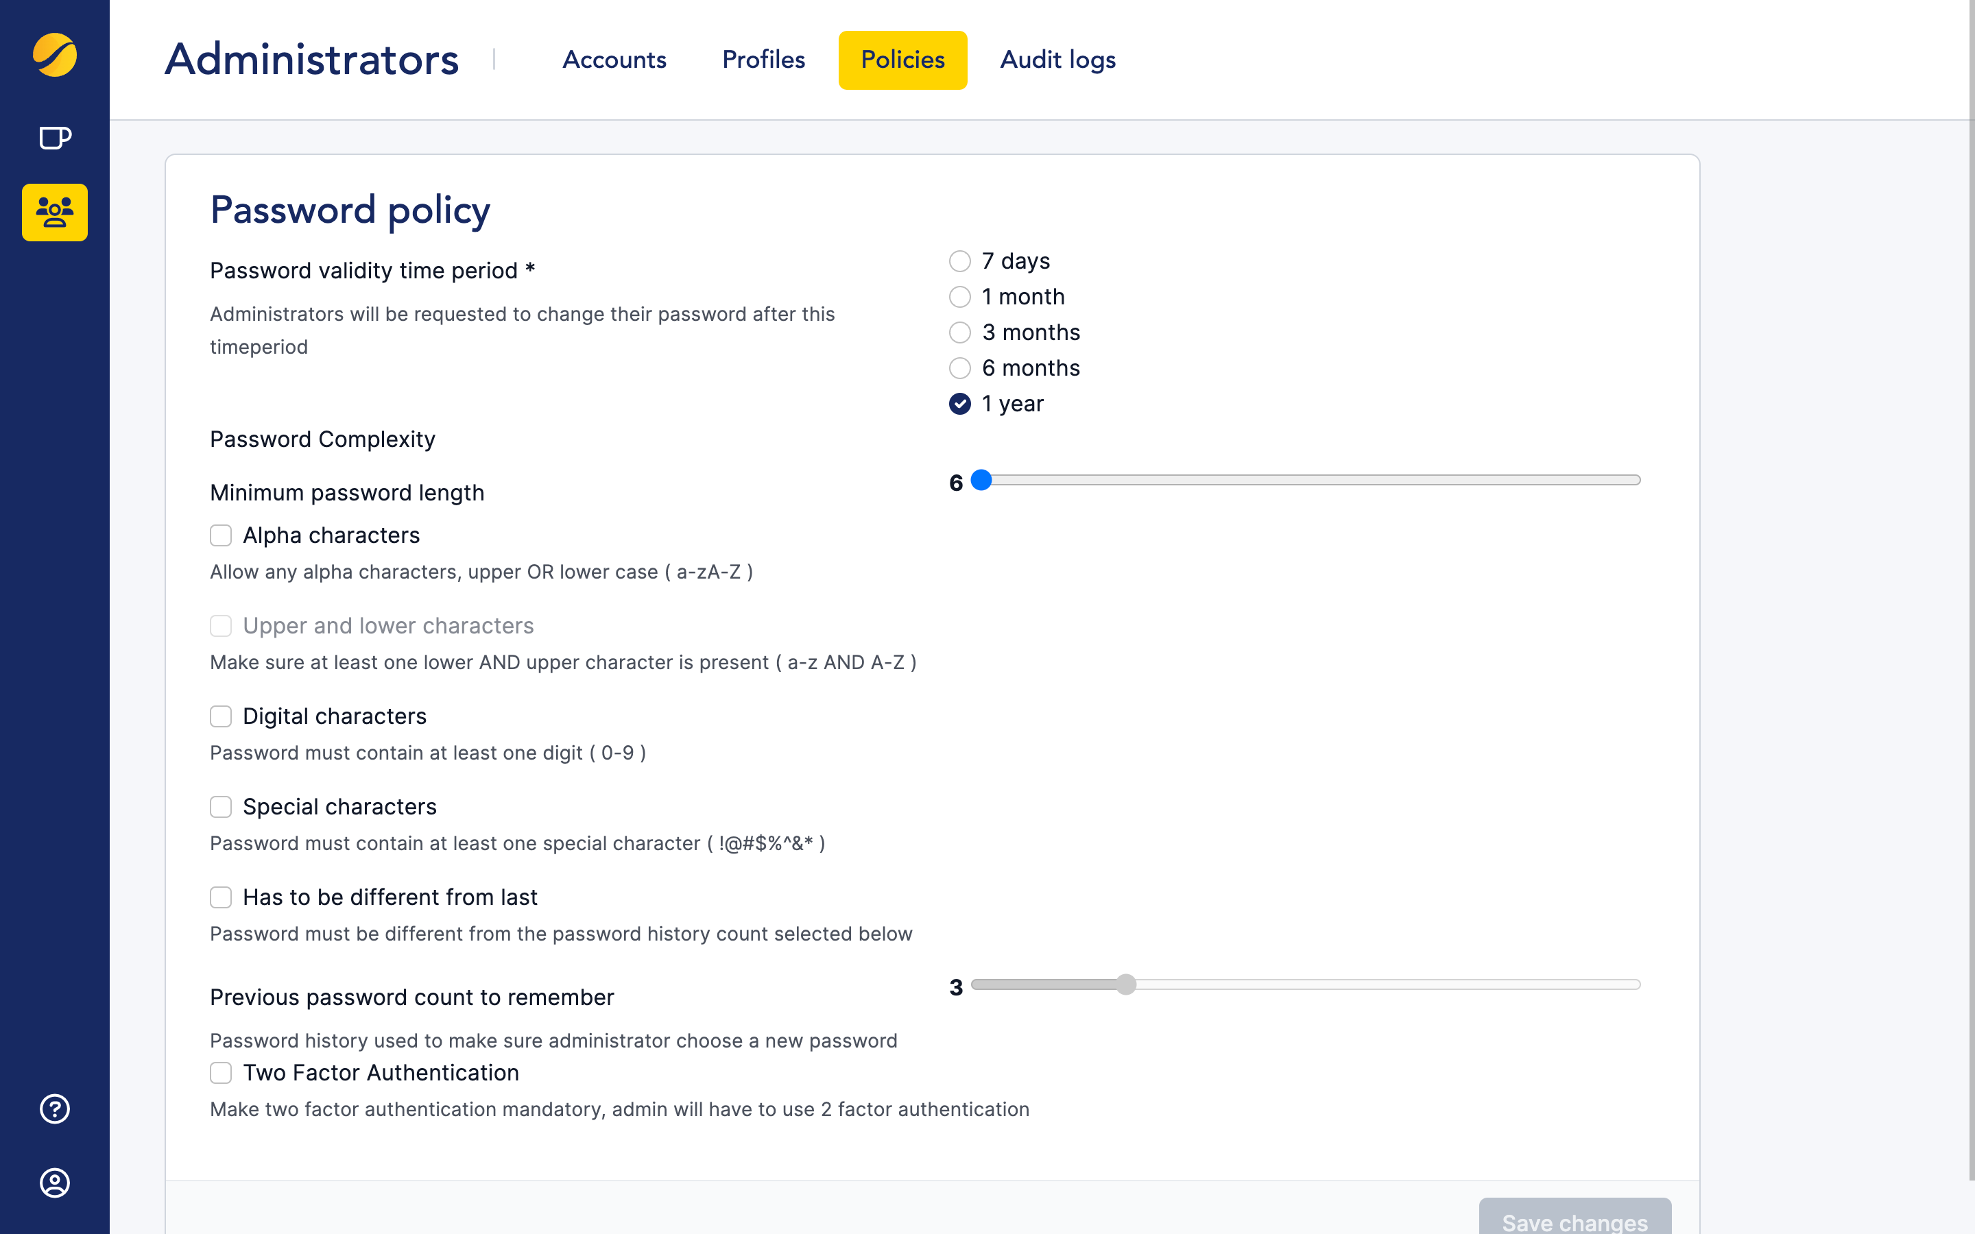Open the Profiles tab

tap(763, 60)
